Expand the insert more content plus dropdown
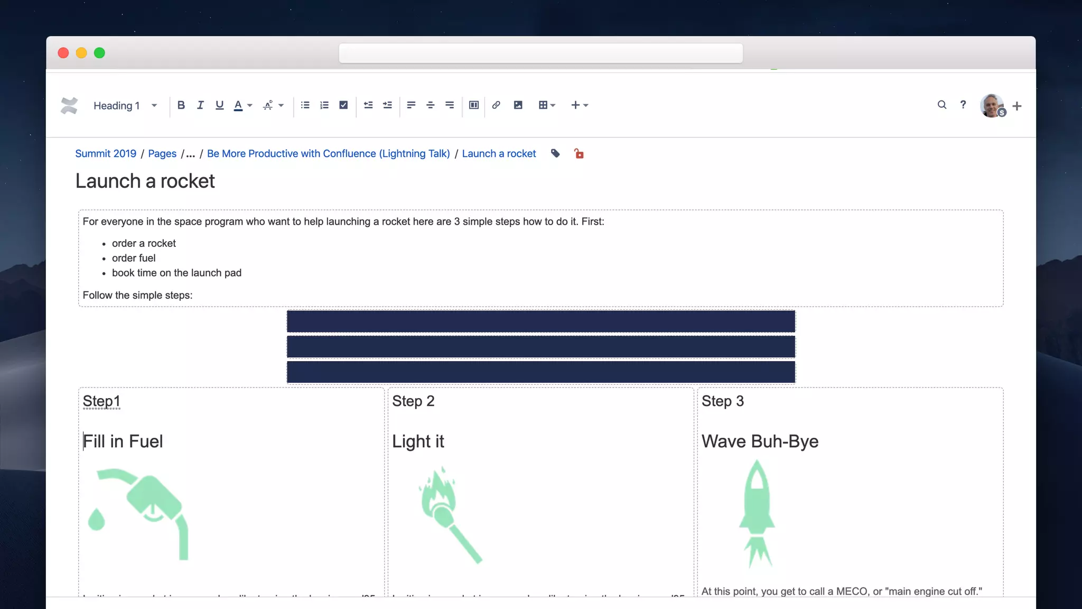 580,105
